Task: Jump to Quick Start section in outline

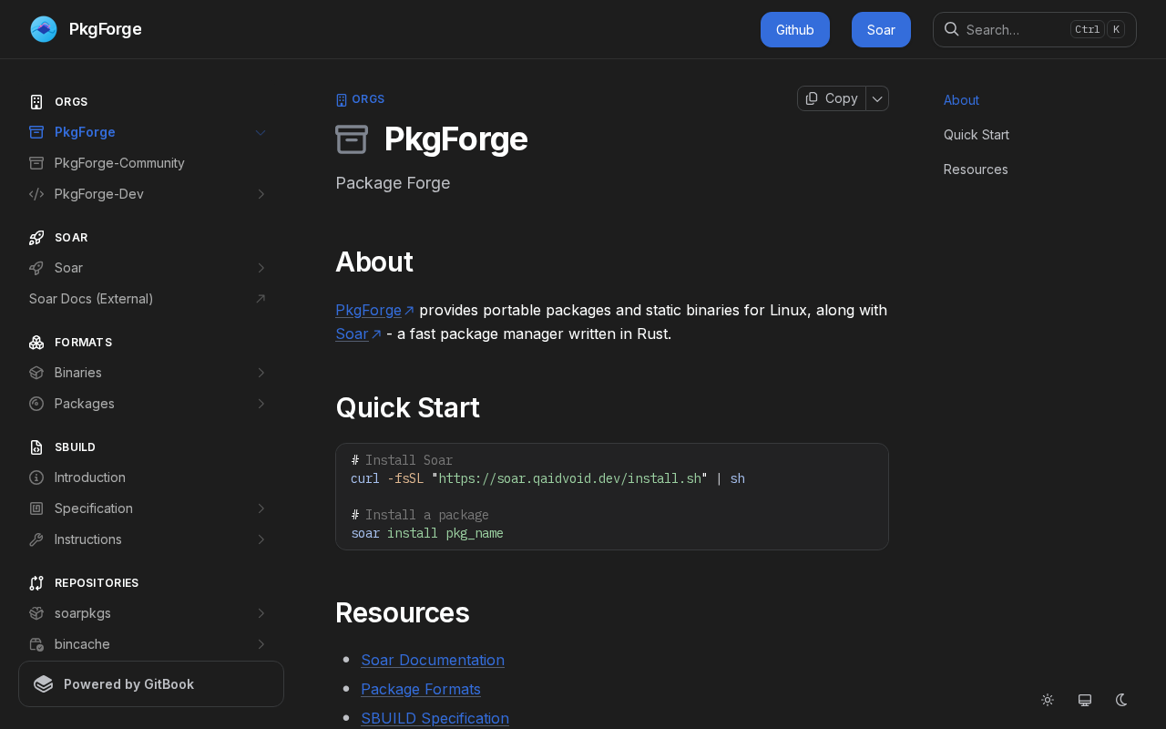Action: pos(976,135)
